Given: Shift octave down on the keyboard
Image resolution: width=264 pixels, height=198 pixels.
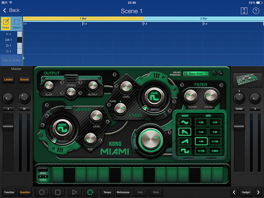Looking at the screenshot, I should coord(40,177).
